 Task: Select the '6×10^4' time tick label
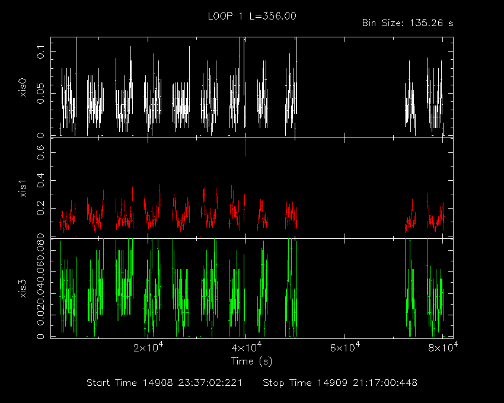click(345, 347)
